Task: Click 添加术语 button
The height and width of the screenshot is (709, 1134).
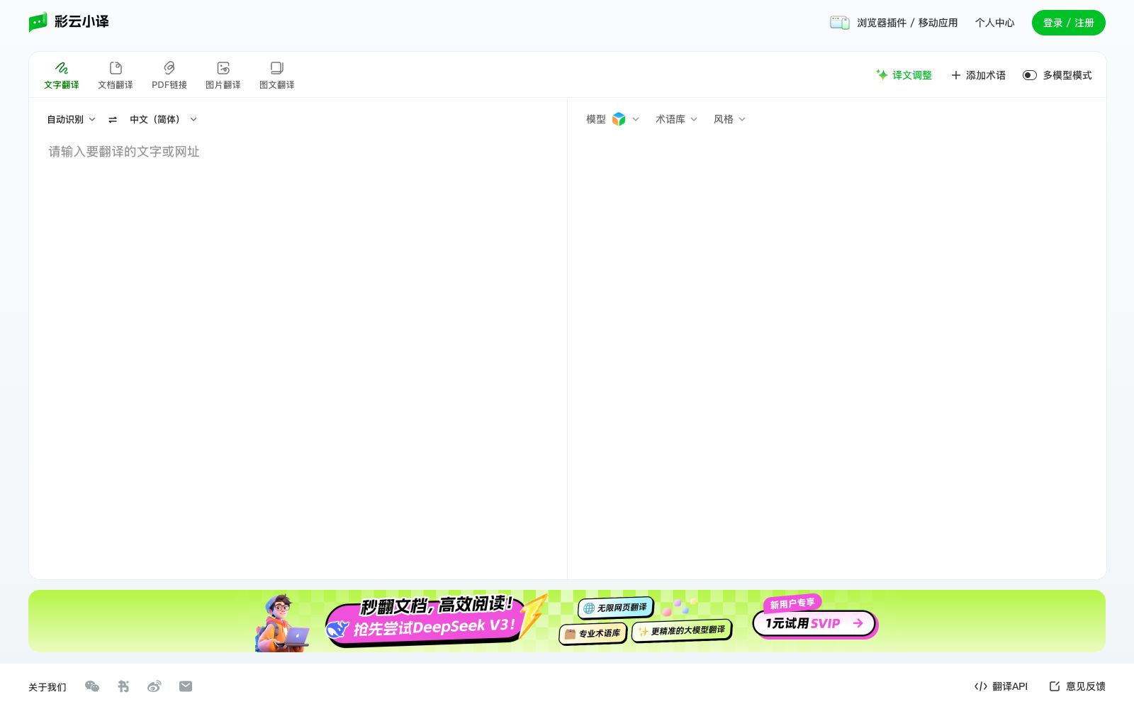Action: point(978,75)
